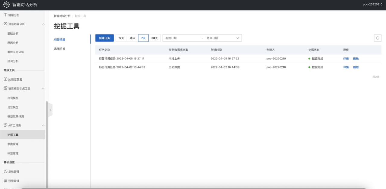
Task: Click creation time 2022-04-05 16:27:22
Action: (225, 58)
